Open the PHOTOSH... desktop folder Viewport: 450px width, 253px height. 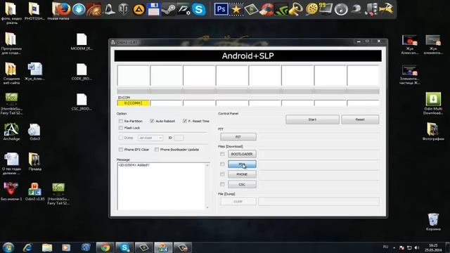pyautogui.click(x=34, y=11)
